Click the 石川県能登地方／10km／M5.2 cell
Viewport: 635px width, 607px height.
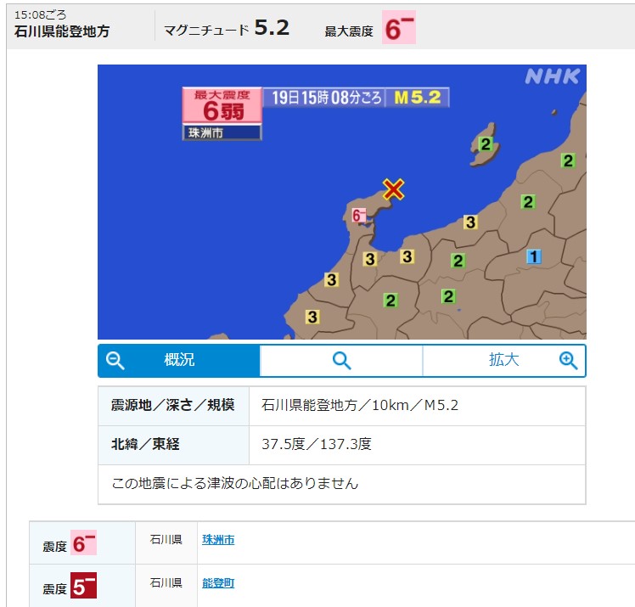click(x=417, y=405)
